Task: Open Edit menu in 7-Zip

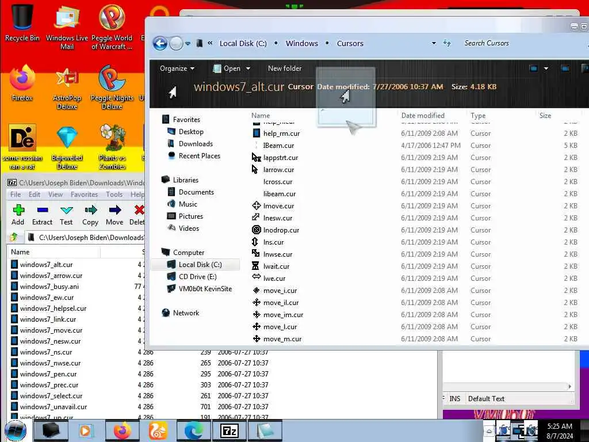Action: pyautogui.click(x=34, y=195)
